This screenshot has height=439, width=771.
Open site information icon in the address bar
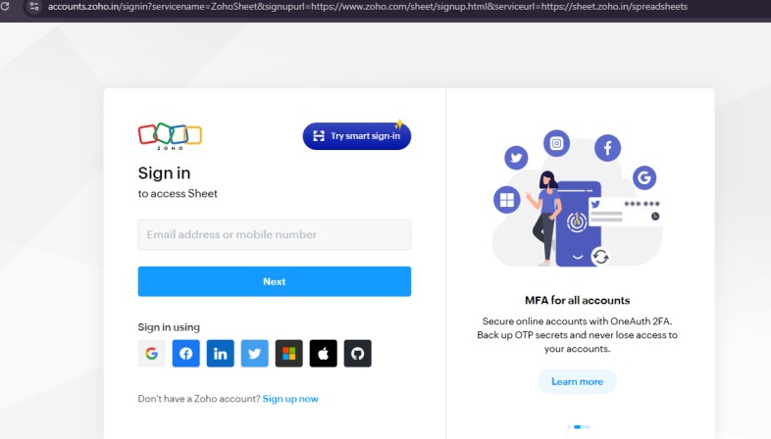click(34, 7)
